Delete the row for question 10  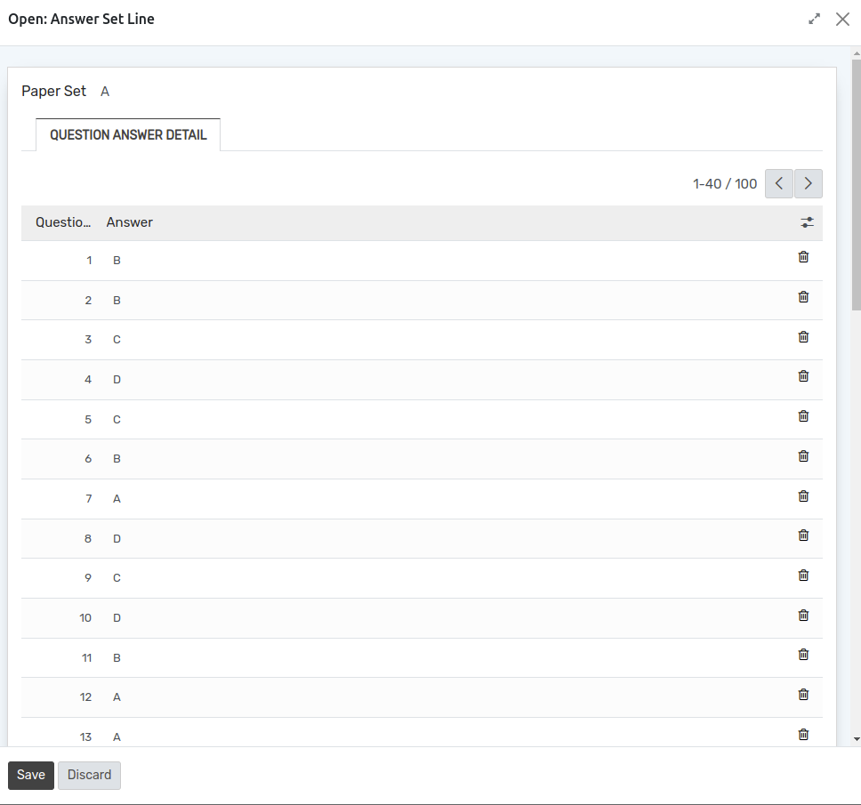[x=803, y=616]
